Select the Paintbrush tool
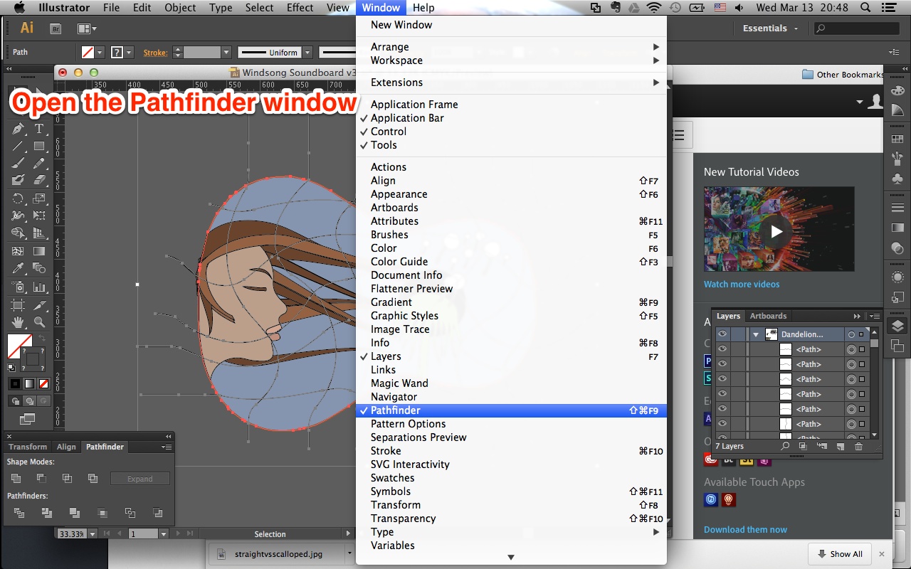Screen dimensions: 911x569 18,163
